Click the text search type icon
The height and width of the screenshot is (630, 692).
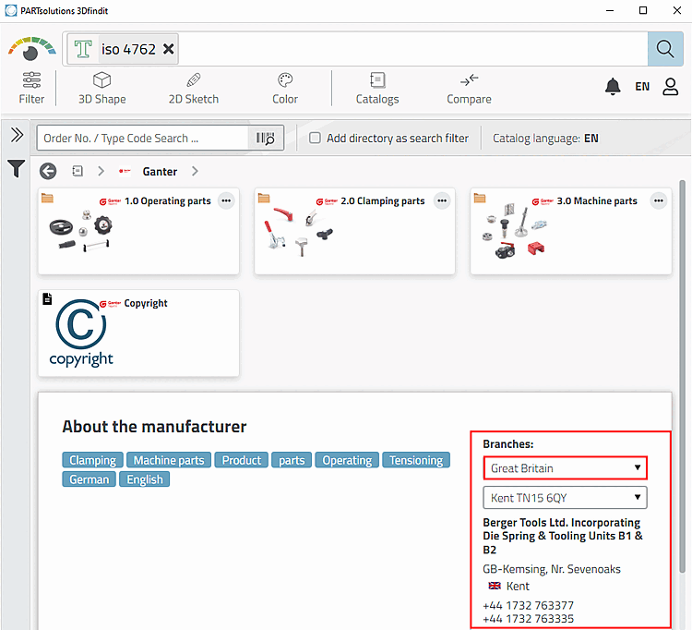[x=83, y=49]
